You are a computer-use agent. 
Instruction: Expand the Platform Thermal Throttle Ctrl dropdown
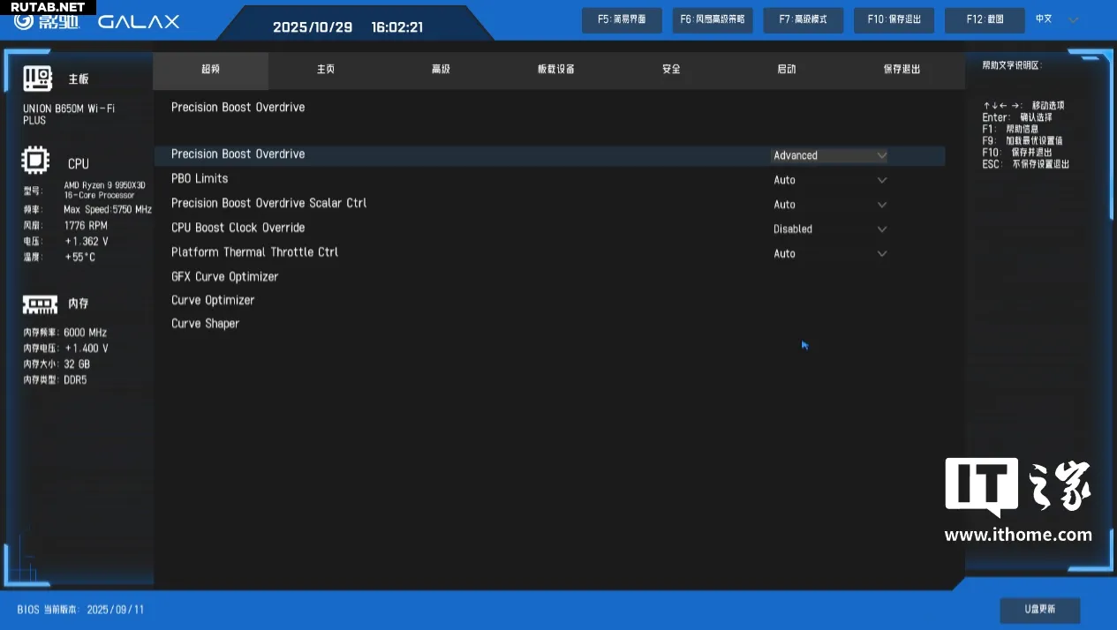829,253
